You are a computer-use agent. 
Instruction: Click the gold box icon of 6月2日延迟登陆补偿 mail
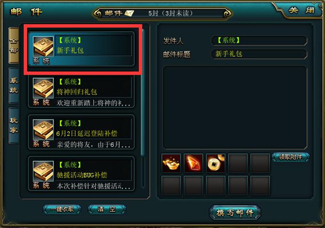click(x=43, y=129)
